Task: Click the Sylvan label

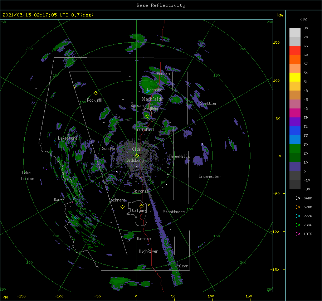Action: [137, 106]
